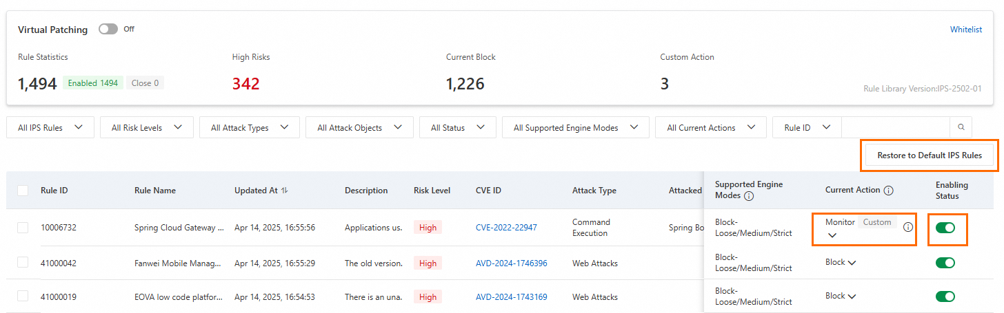1004x313 pixels.
Task: Click the Attack Type column header
Action: [594, 191]
